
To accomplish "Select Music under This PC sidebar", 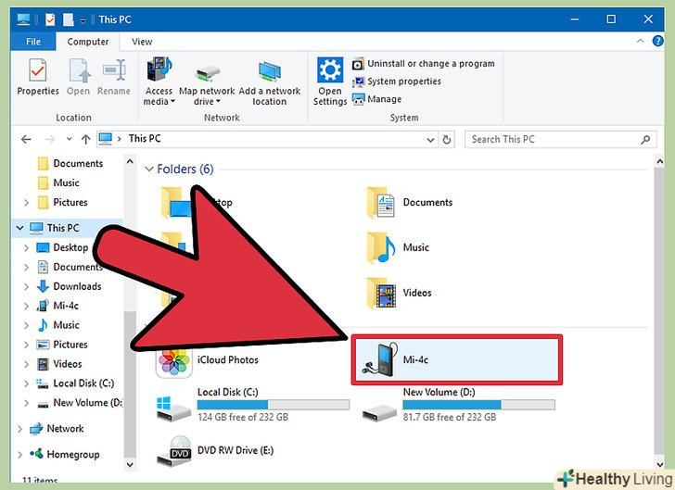I will pyautogui.click(x=58, y=325).
